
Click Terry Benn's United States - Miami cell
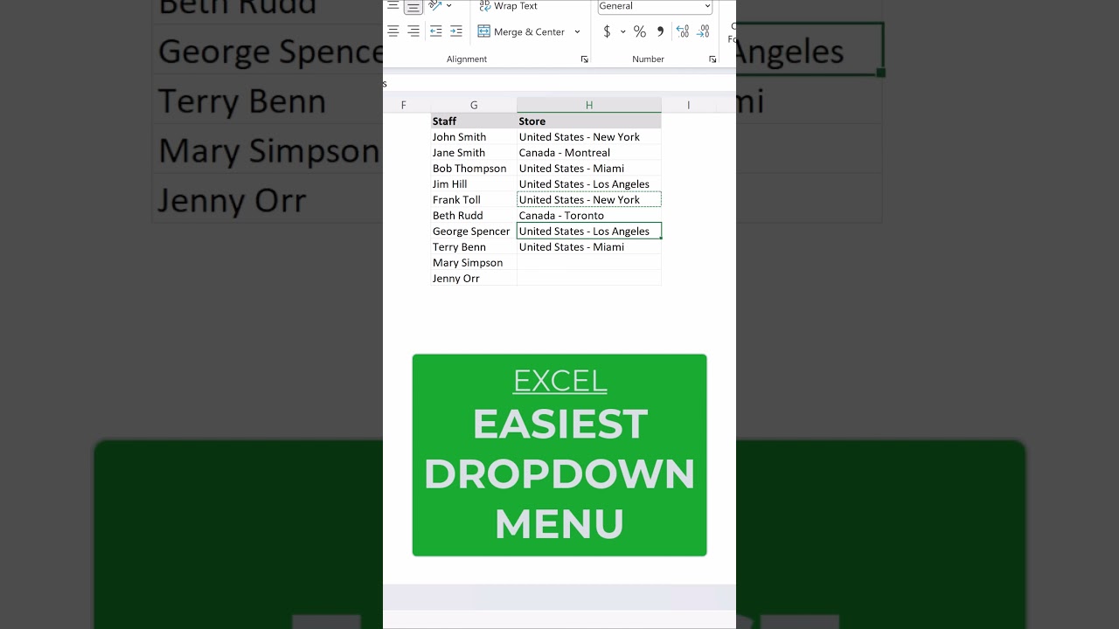tap(589, 247)
